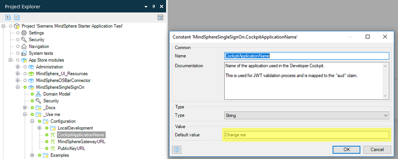Select the Settings tree item
The height and width of the screenshot is (159, 398).
(36, 33)
